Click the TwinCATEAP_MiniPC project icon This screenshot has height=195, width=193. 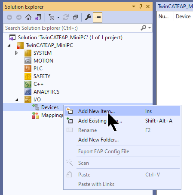coord(20,45)
